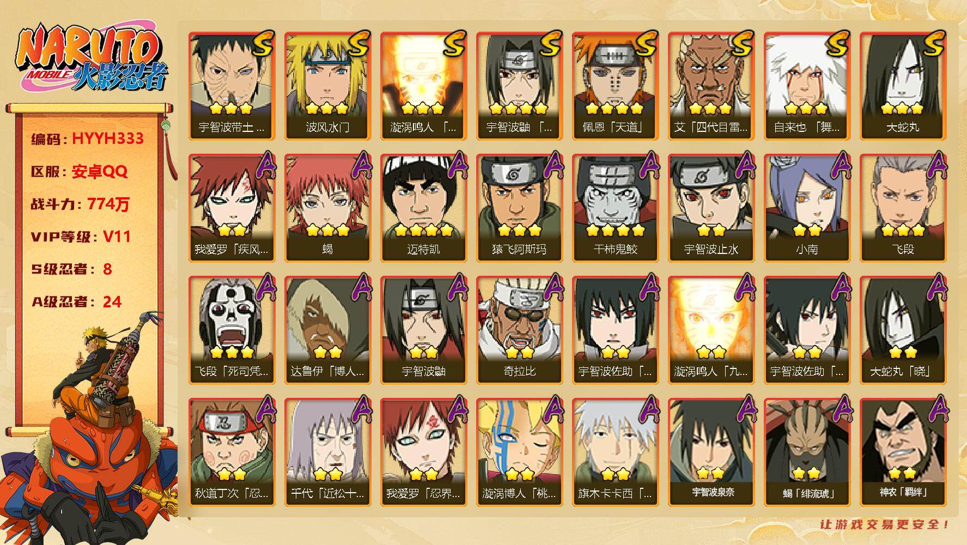Select the 干柿鬼鲛 character card

click(x=615, y=208)
